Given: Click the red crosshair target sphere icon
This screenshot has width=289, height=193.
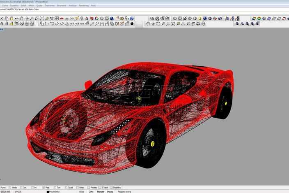Looking at the screenshot, I should click(x=215, y=19).
